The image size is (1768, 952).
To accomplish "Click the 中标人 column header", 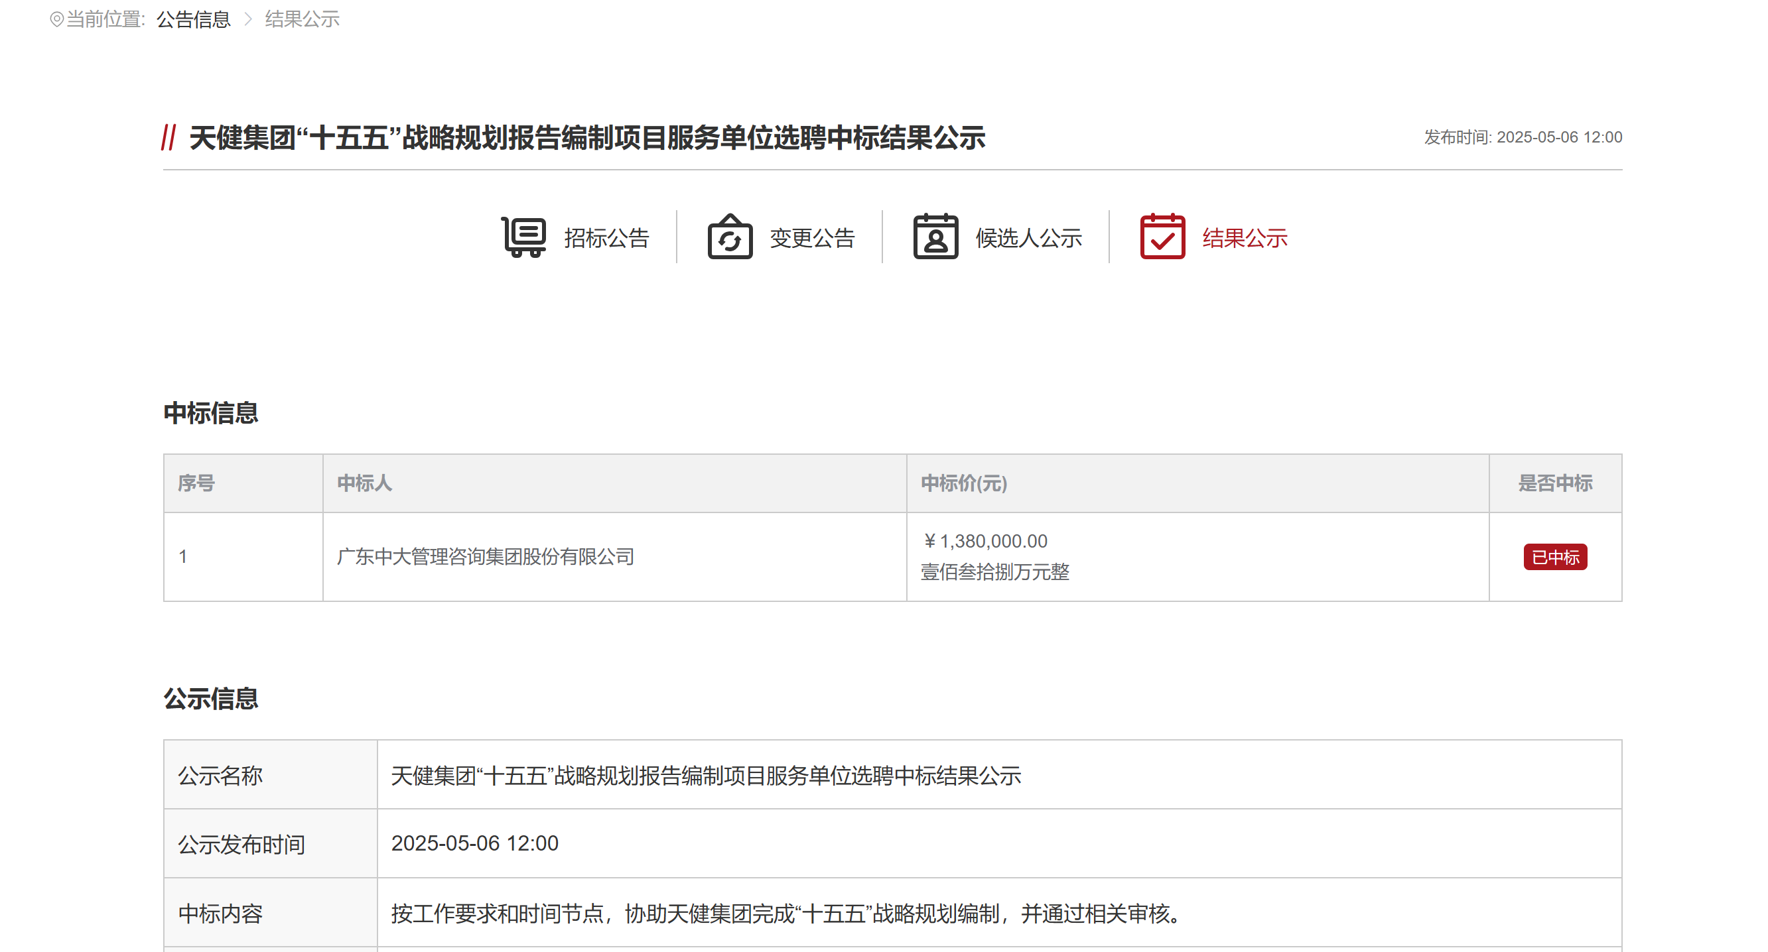I will coord(364,483).
